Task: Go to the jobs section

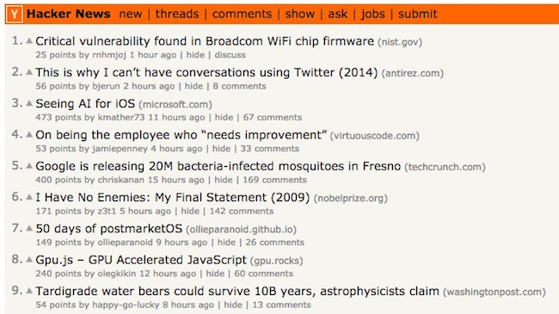Action: coord(373,14)
